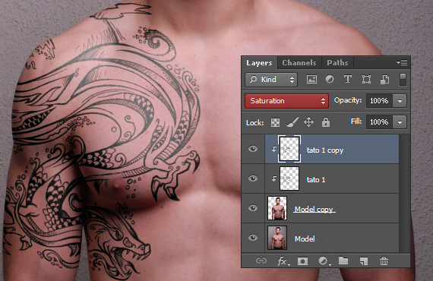Select layer name 'Model copy'
This screenshot has height=281, width=433.
pyautogui.click(x=314, y=210)
